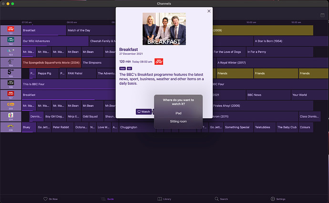Select the BBC Two channel logo

tap(10, 41)
